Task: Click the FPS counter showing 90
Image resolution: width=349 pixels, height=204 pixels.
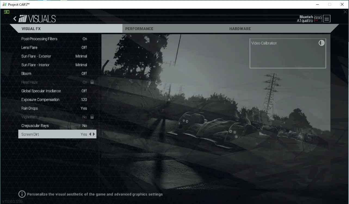Action: (x=7, y=12)
